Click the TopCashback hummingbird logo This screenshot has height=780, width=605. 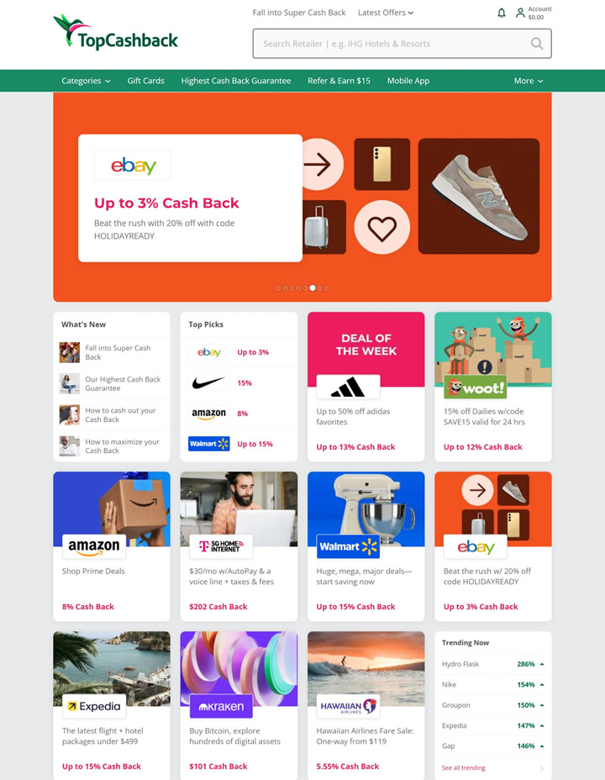[115, 32]
